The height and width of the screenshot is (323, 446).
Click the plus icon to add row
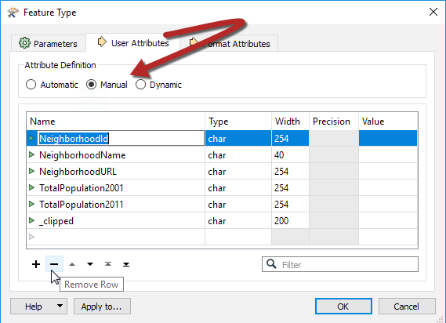[36, 264]
